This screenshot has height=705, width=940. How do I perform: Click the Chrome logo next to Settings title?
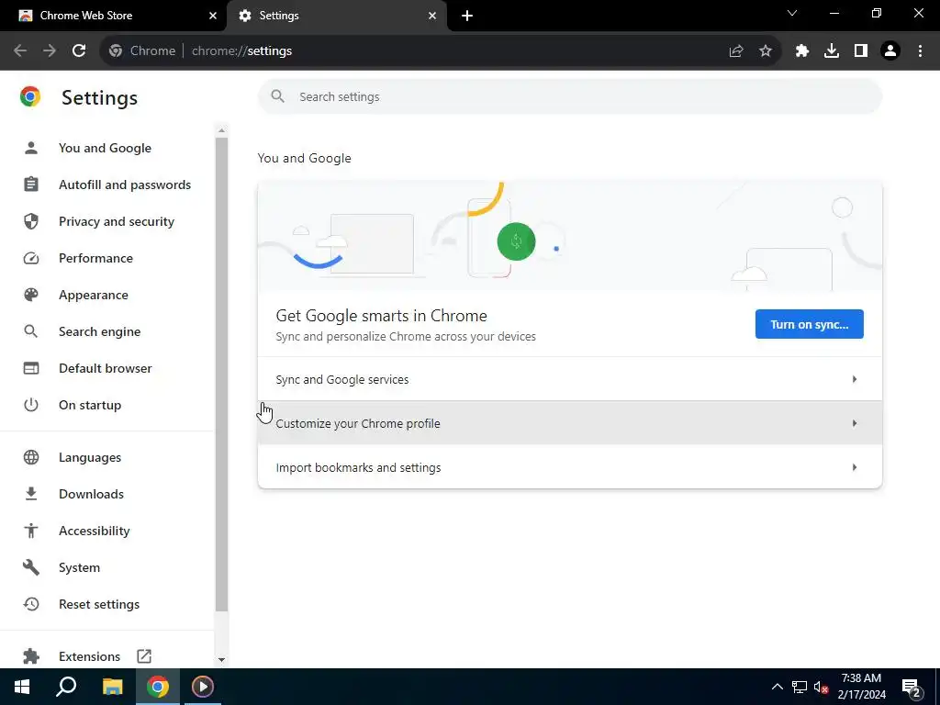click(x=30, y=97)
